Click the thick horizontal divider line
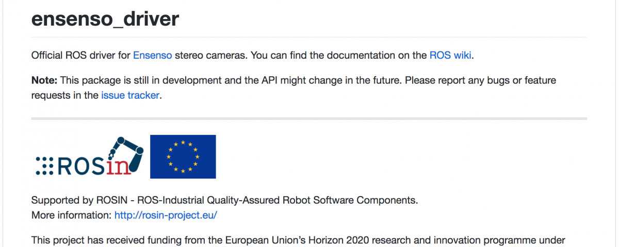The width and height of the screenshot is (619, 247). pyautogui.click(x=309, y=119)
